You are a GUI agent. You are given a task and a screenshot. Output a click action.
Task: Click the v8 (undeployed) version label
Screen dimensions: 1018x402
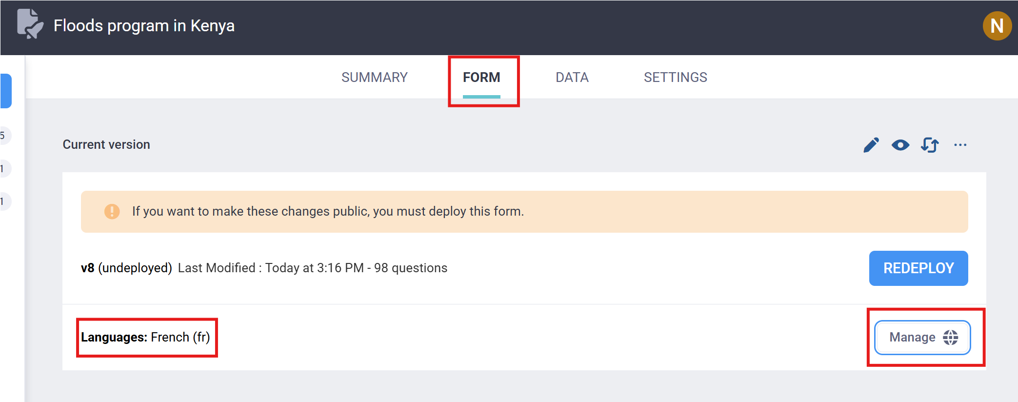pos(126,268)
